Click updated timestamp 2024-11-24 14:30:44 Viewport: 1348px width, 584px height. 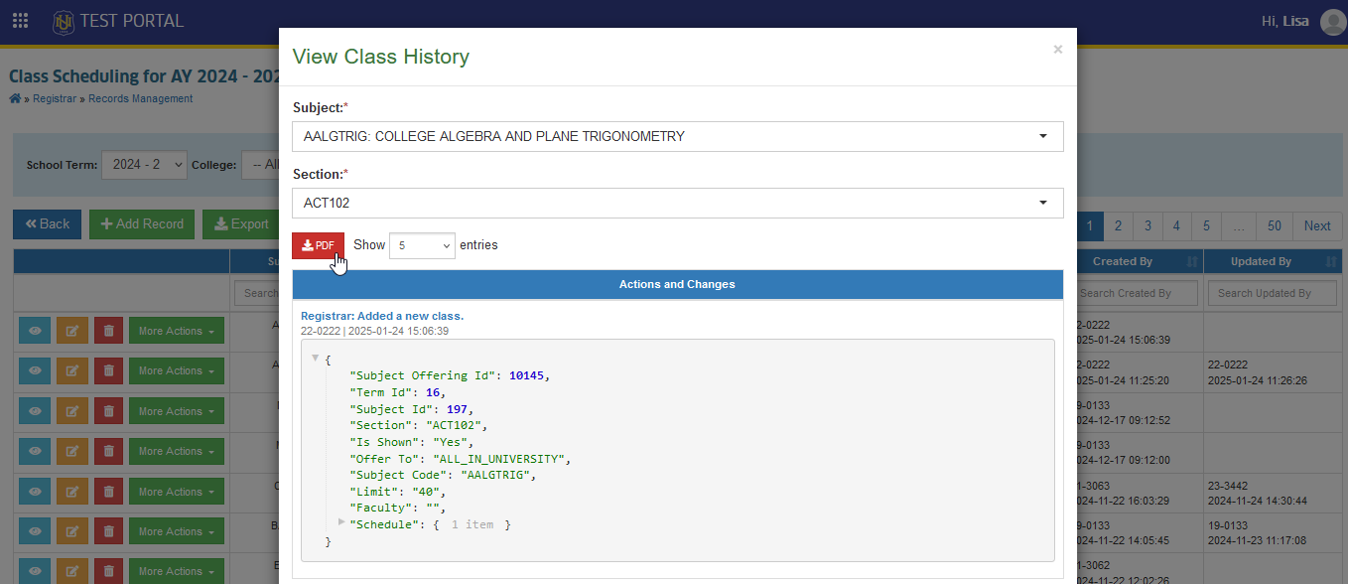point(1257,501)
